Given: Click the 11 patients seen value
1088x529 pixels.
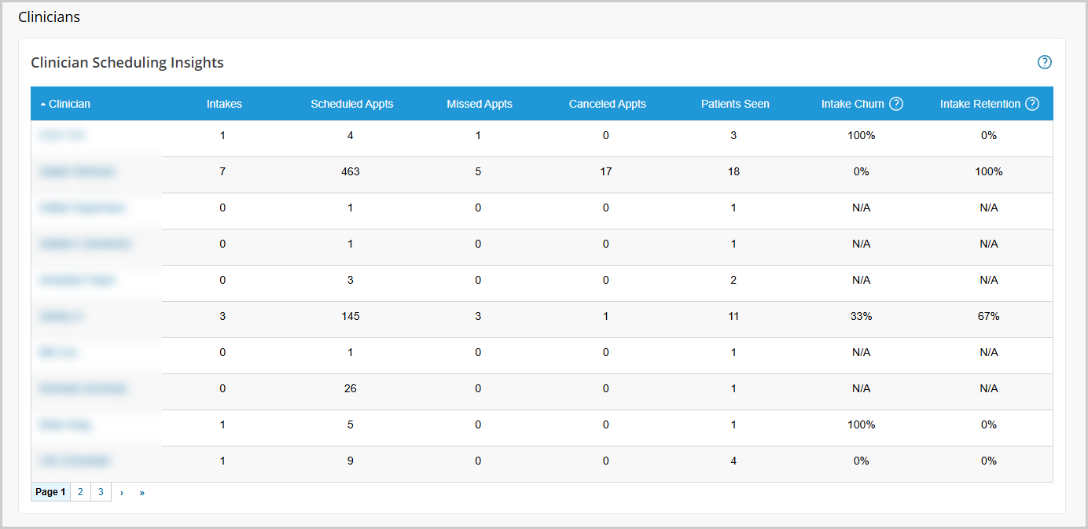Looking at the screenshot, I should click(x=733, y=316).
